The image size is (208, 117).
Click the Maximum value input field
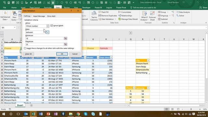[x=45, y=44]
